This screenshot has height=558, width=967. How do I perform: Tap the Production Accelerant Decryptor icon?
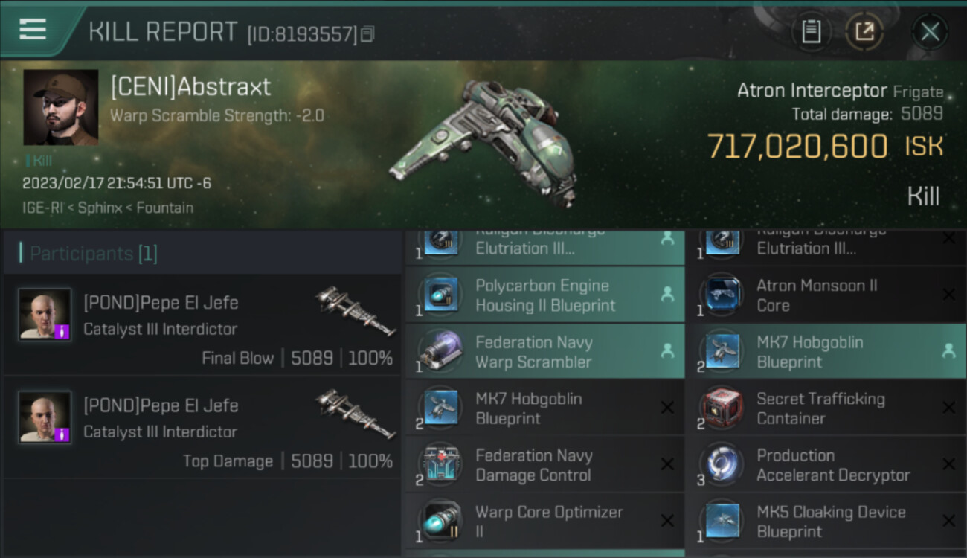(722, 464)
